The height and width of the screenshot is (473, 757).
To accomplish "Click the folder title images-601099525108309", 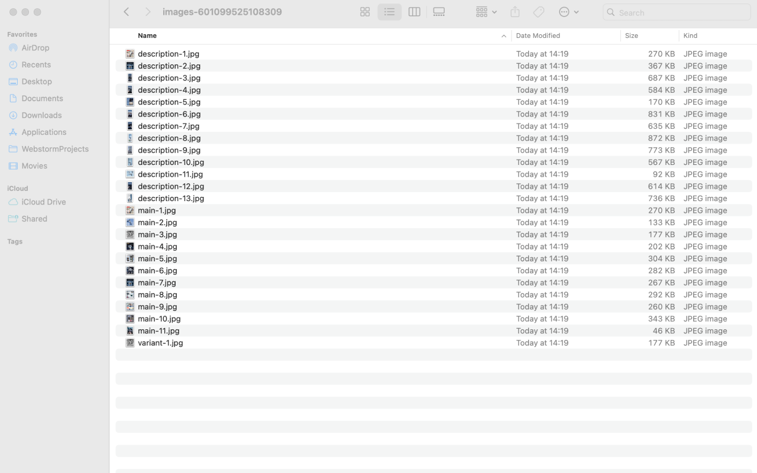I will click(x=222, y=12).
